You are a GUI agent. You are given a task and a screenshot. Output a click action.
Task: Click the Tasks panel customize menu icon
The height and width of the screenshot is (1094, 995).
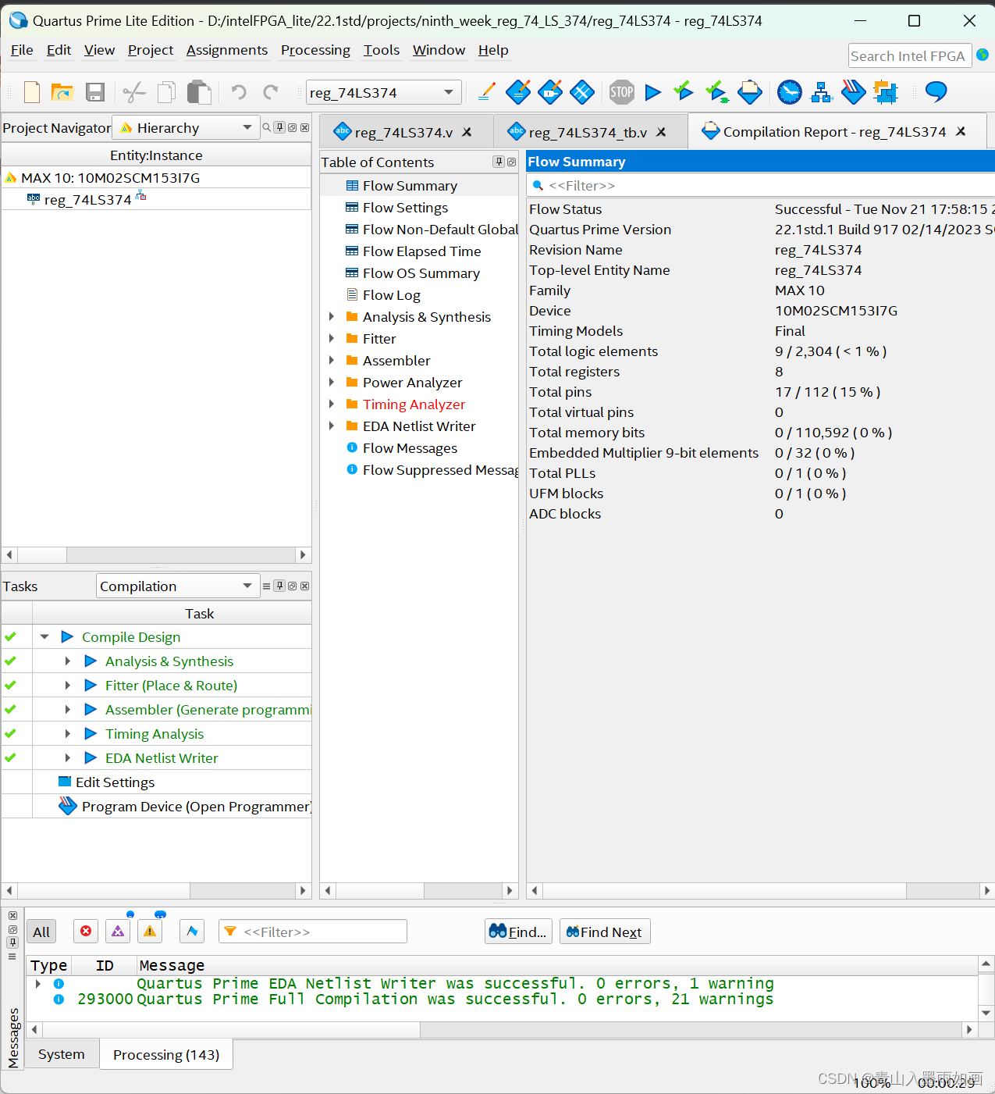[267, 586]
